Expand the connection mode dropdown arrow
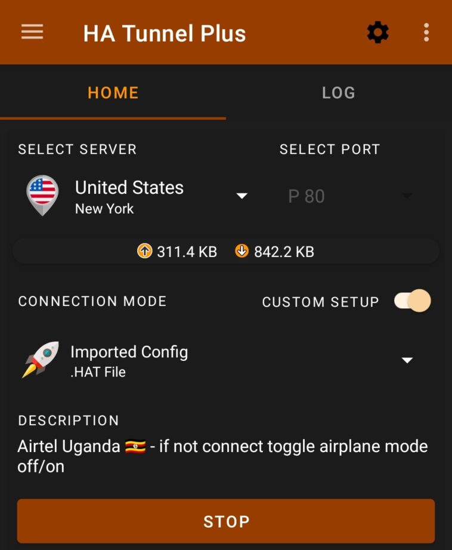Viewport: 452px width, 550px height. (x=407, y=360)
